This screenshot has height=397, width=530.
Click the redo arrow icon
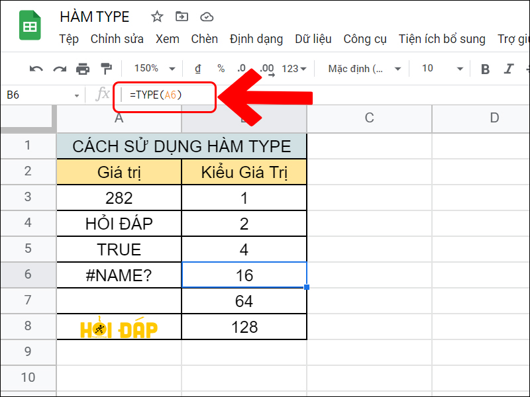(60, 69)
